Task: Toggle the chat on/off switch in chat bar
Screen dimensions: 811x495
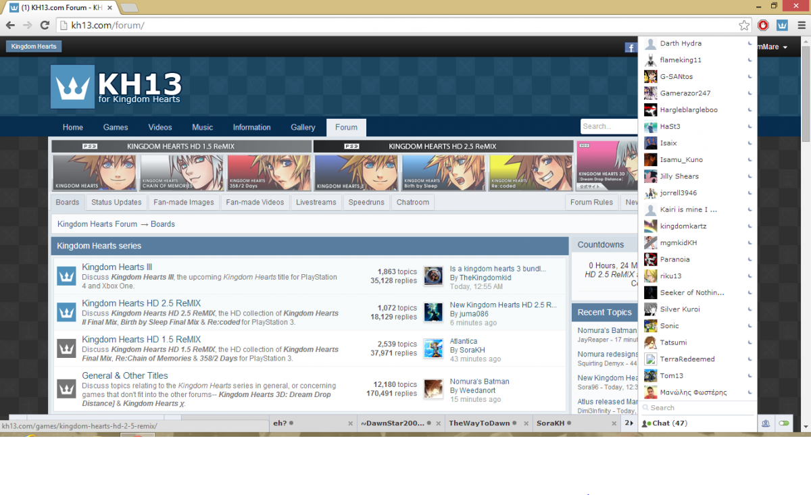Action: 784,423
